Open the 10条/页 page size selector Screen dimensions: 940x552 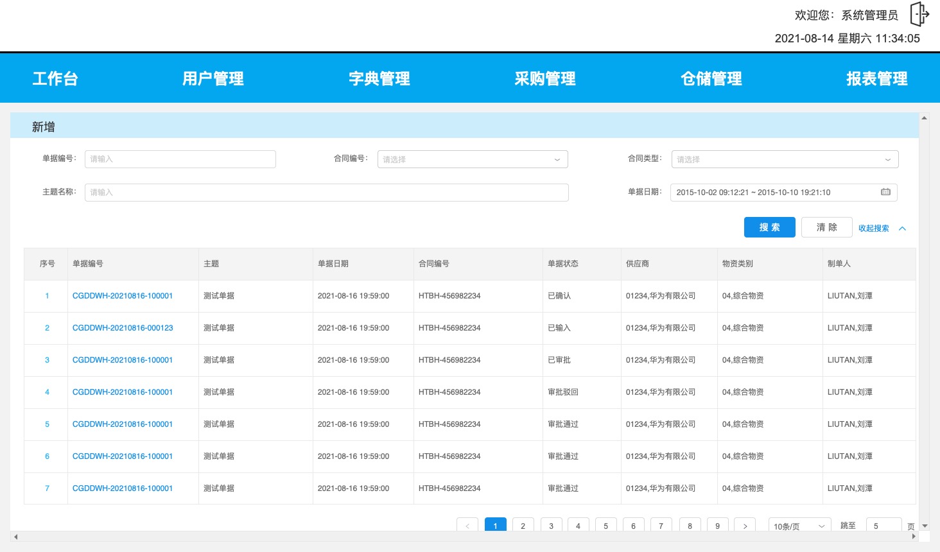click(x=799, y=526)
